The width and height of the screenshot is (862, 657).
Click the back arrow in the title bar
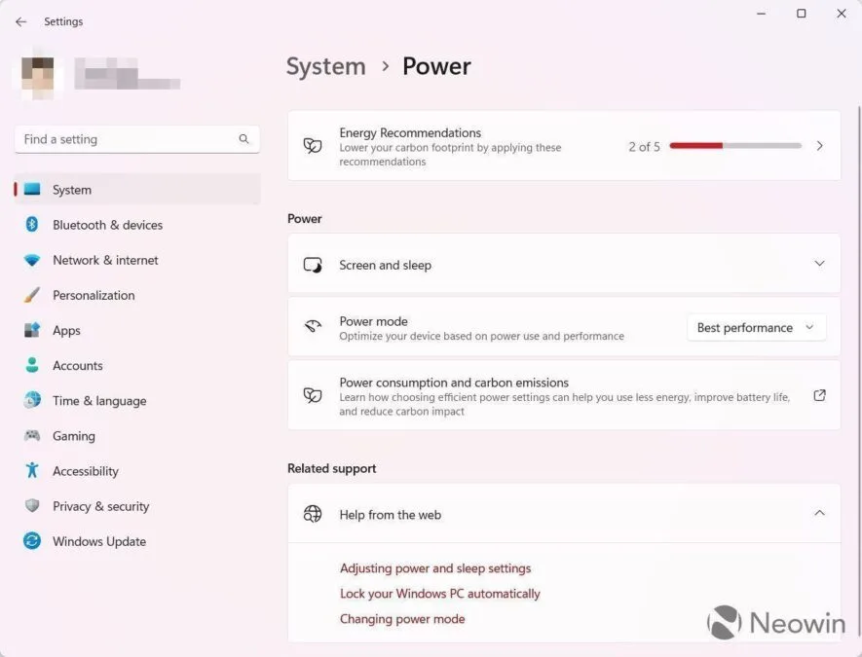pyautogui.click(x=20, y=21)
